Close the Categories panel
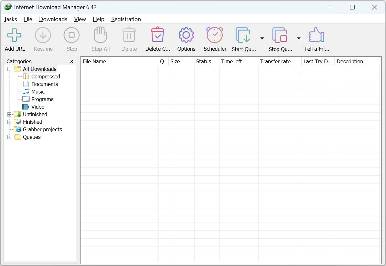The image size is (386, 266). [x=72, y=61]
